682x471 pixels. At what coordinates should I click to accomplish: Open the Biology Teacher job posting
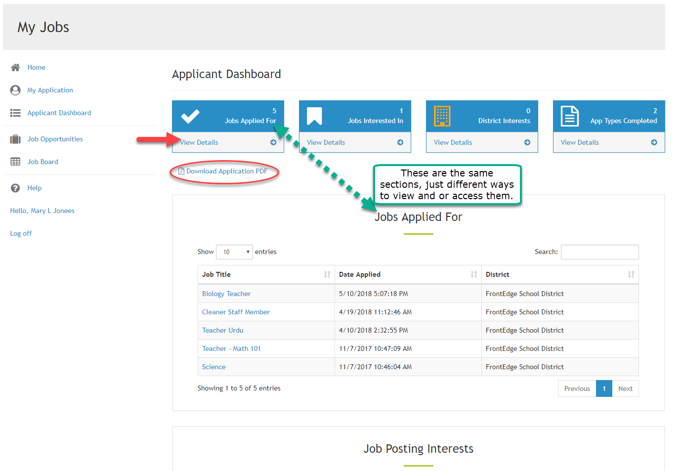pos(226,294)
